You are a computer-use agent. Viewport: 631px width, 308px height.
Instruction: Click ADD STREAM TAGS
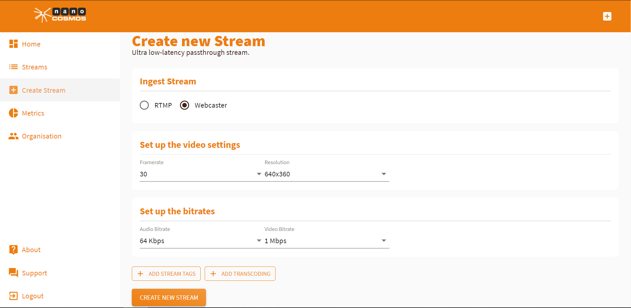click(166, 273)
